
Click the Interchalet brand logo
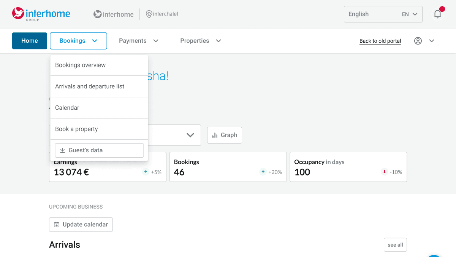(x=162, y=14)
